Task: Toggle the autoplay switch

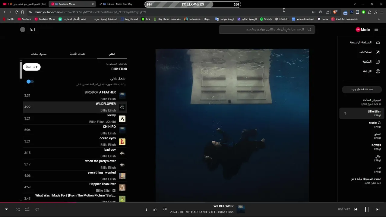Action: point(30,81)
